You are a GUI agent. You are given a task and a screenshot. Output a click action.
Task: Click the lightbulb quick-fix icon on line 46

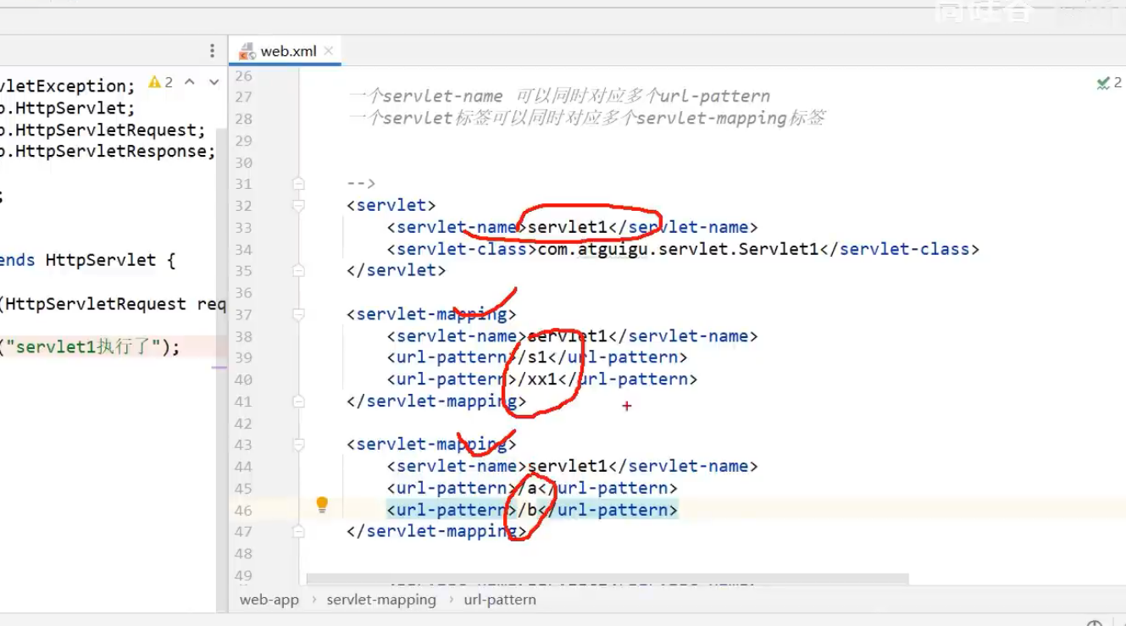[x=322, y=504]
